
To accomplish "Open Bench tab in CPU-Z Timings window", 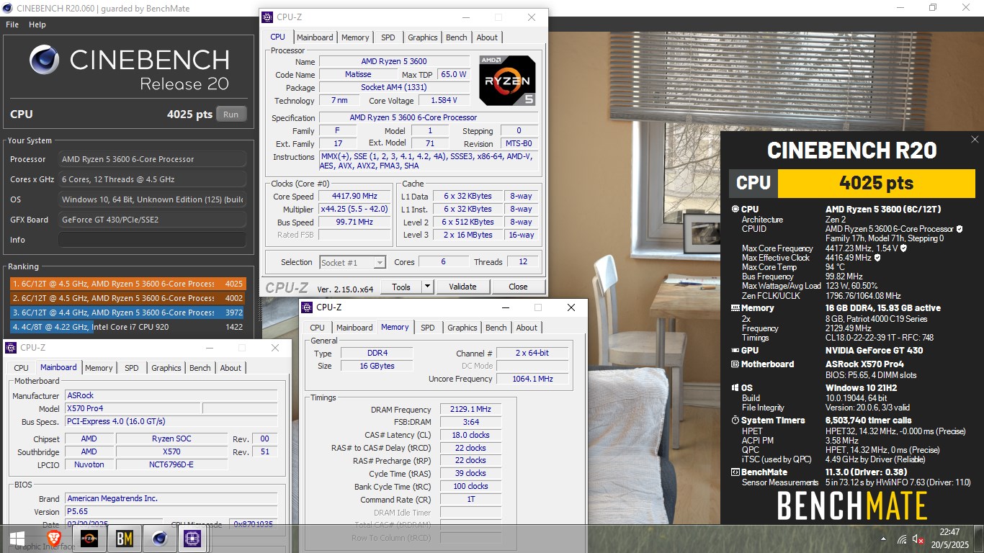I will 496,328.
